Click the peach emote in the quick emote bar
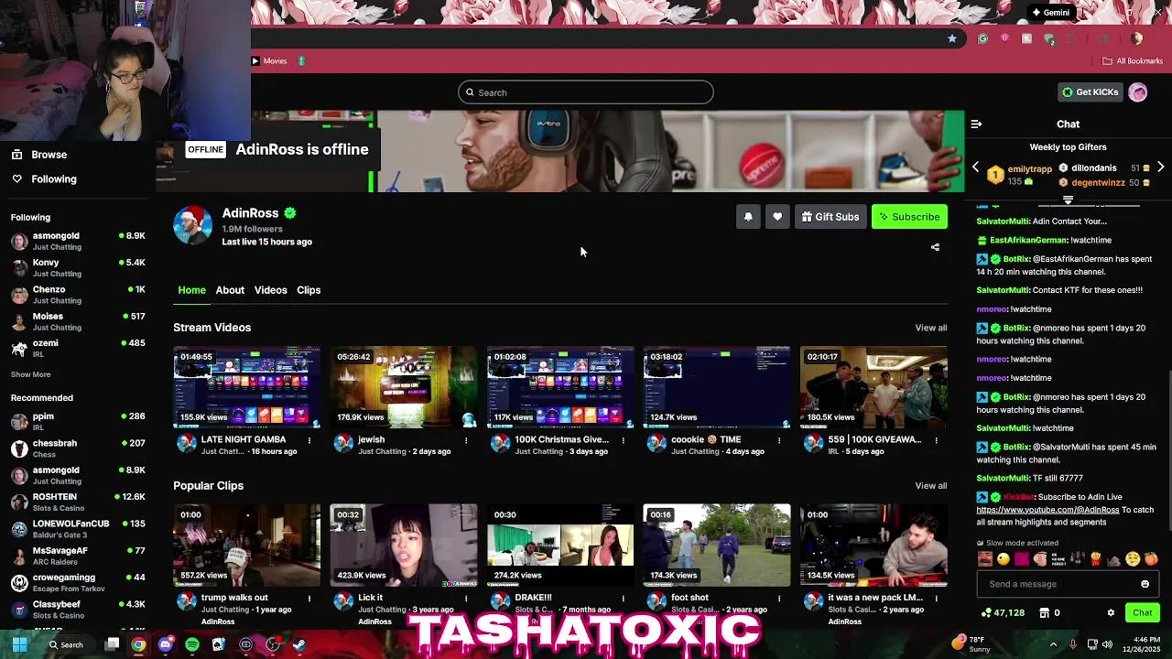Viewport: 1172px width, 659px height. (1151, 559)
